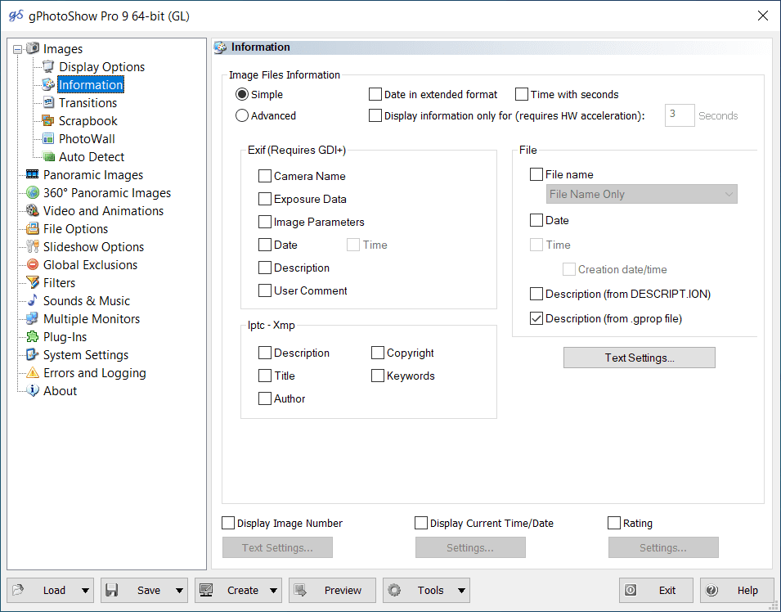The height and width of the screenshot is (612, 781).
Task: Click the Seconds number input field
Action: click(x=680, y=115)
